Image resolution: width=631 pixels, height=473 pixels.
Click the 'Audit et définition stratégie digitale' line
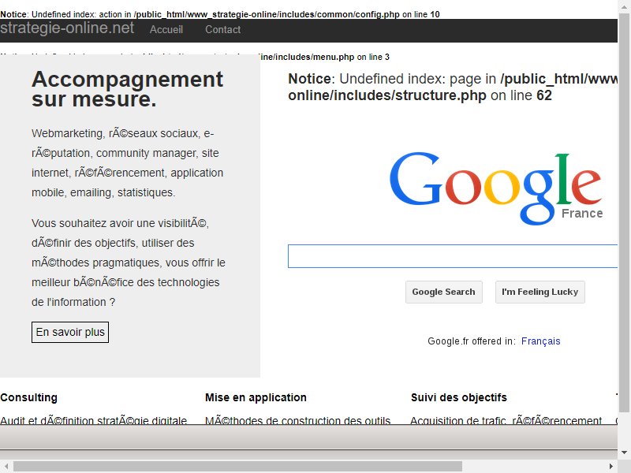[94, 420]
